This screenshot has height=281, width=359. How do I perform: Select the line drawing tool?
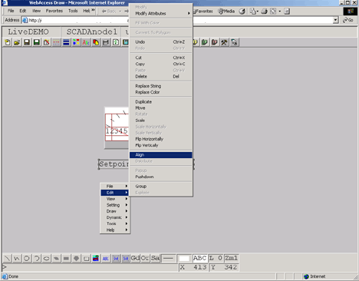point(8,258)
